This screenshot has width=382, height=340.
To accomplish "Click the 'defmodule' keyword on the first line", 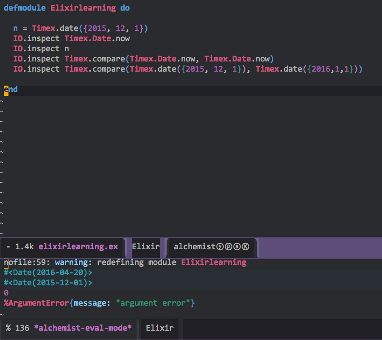I will click(25, 8).
